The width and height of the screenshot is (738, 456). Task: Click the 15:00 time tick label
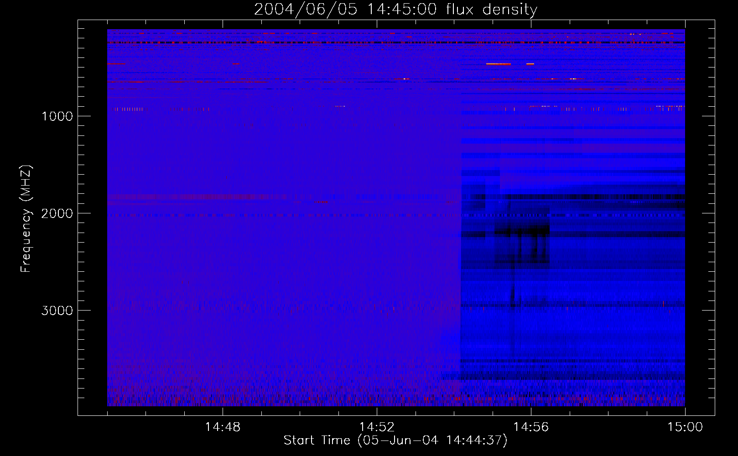point(685,427)
